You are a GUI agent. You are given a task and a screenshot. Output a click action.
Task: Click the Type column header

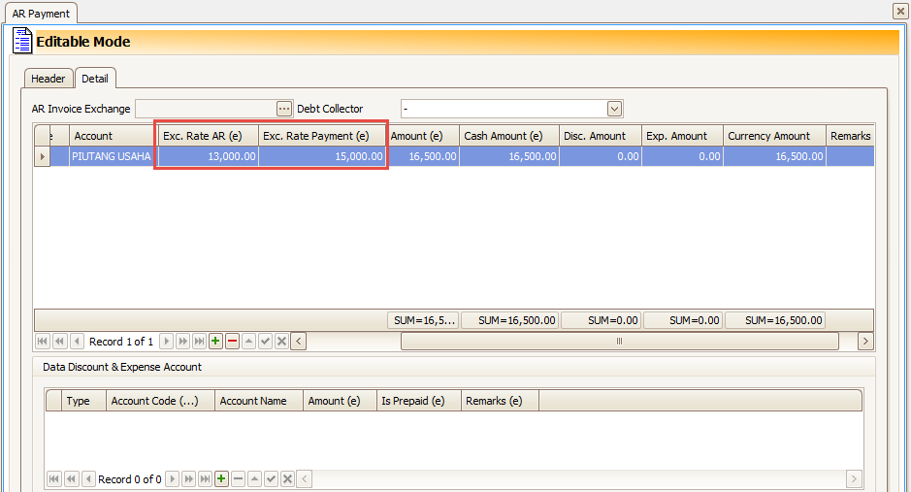[x=83, y=401]
